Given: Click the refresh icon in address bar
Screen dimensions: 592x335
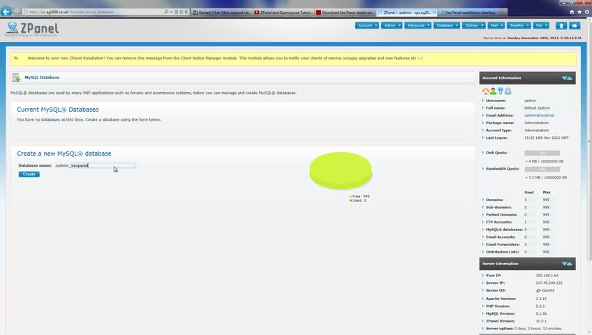Looking at the screenshot, I should pos(182,12).
